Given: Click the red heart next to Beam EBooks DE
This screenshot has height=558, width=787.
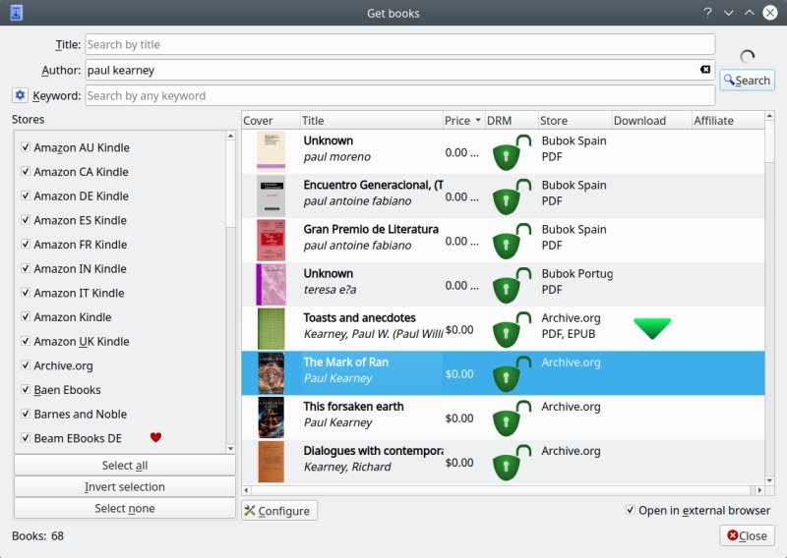Looking at the screenshot, I should 155,437.
